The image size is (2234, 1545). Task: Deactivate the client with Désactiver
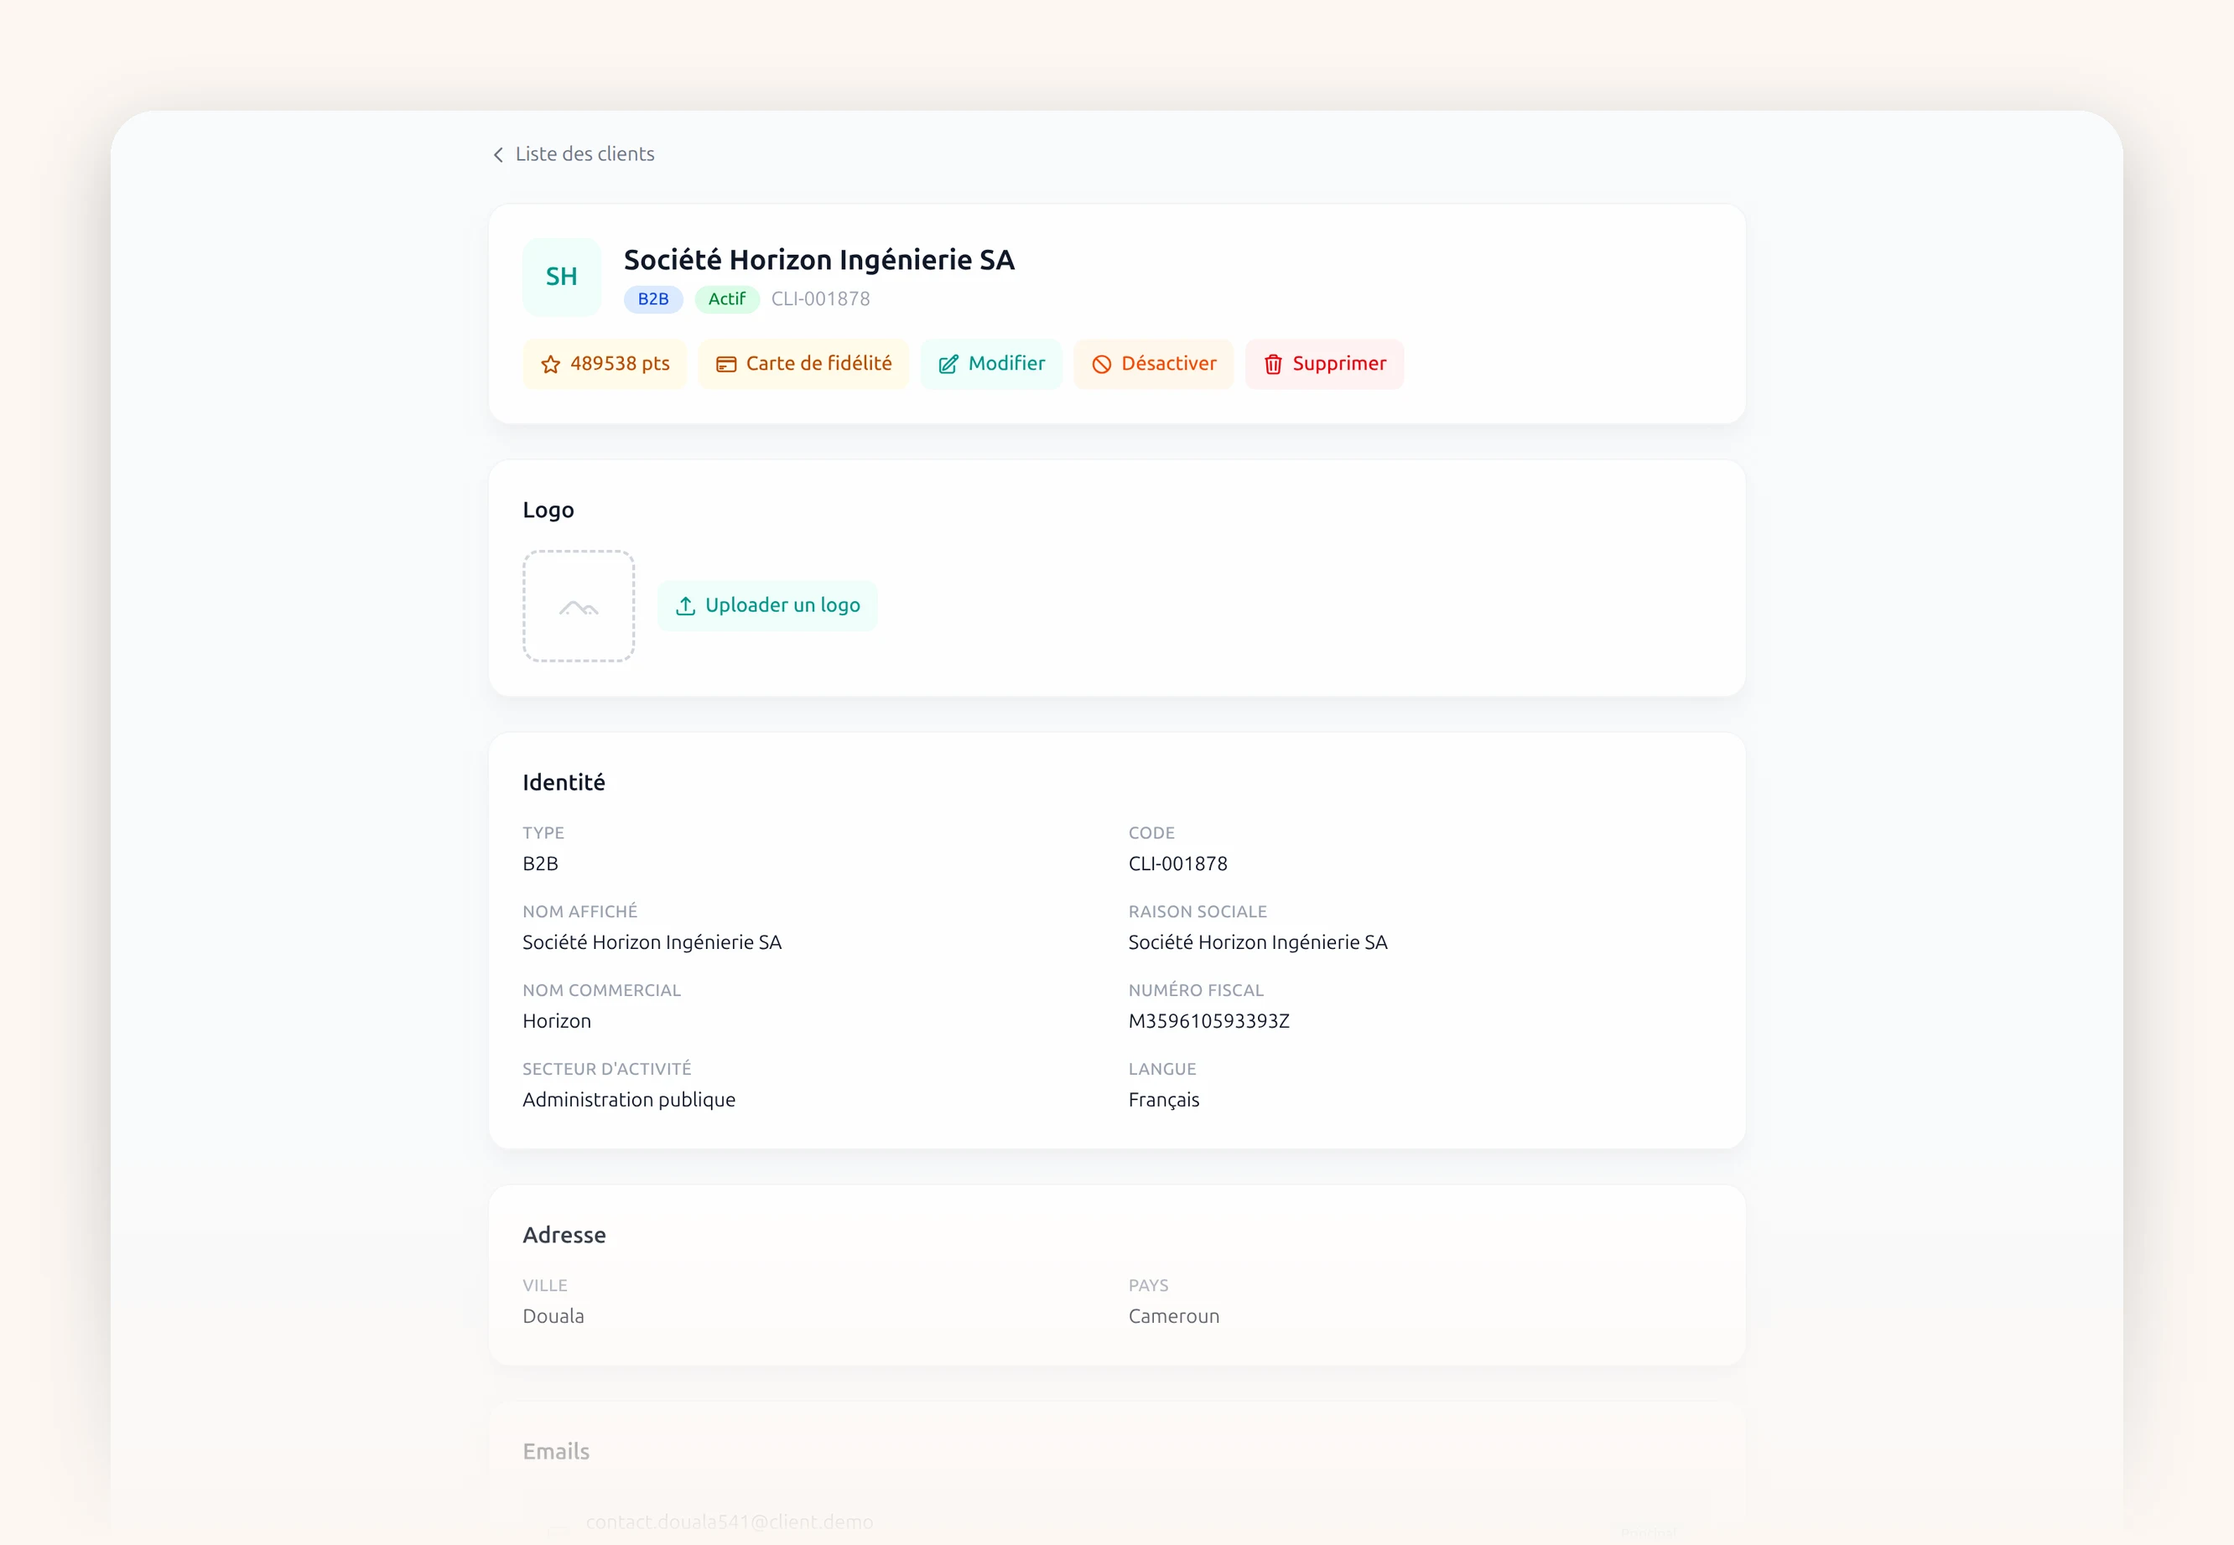1153,364
